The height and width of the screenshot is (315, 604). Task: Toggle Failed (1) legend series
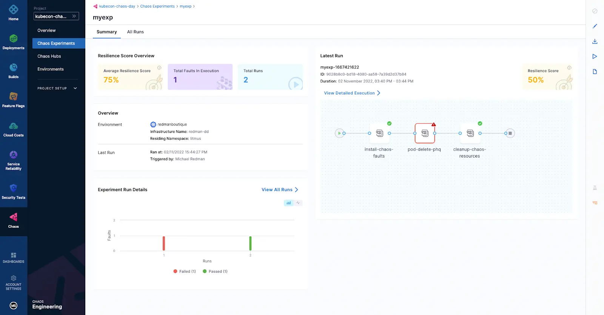(x=185, y=271)
